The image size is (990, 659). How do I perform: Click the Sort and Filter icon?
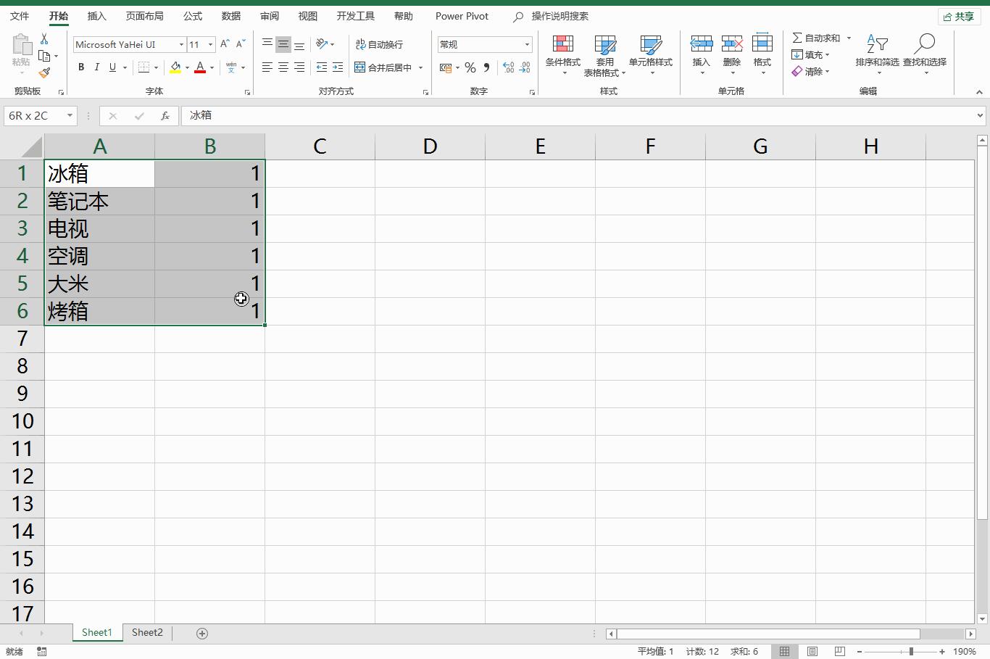pos(877,45)
